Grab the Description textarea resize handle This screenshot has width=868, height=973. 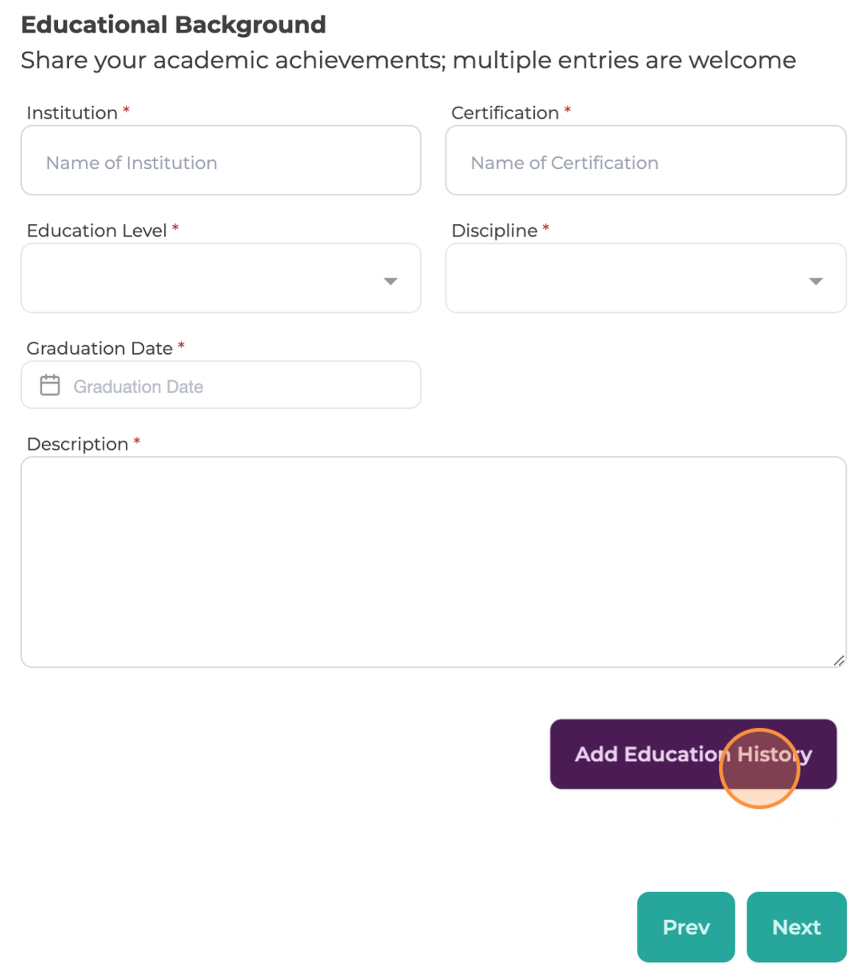839,661
